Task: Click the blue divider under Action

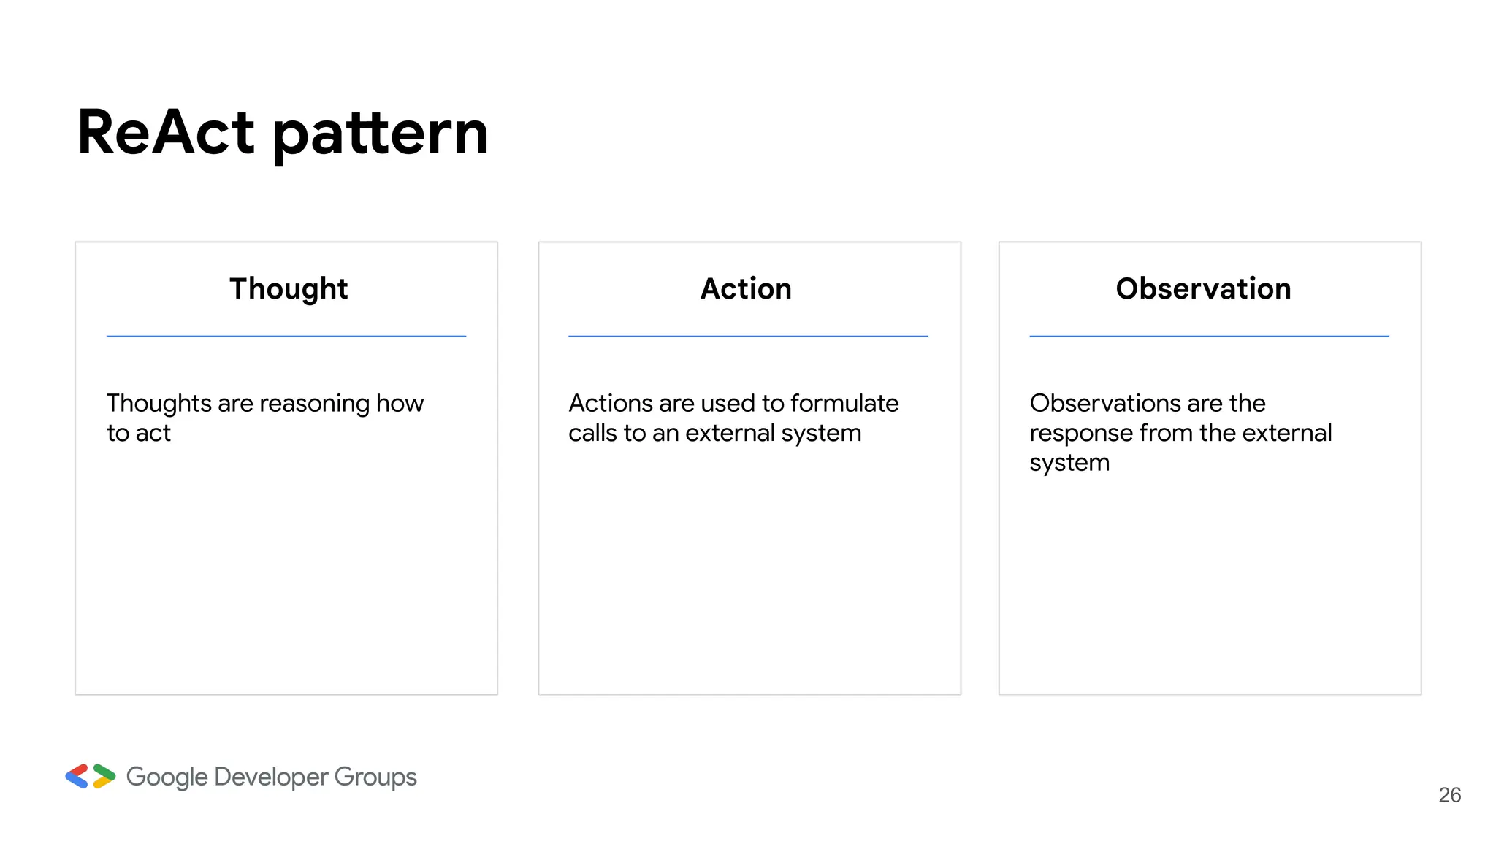Action: click(748, 336)
